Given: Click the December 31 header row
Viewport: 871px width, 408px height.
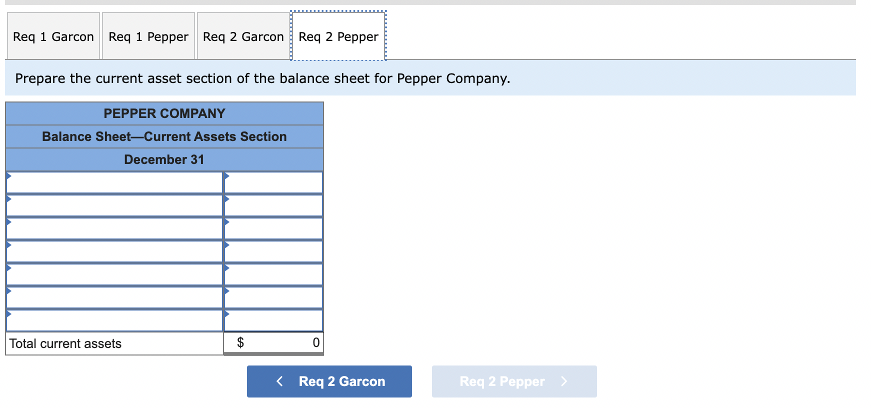Looking at the screenshot, I should click(164, 159).
